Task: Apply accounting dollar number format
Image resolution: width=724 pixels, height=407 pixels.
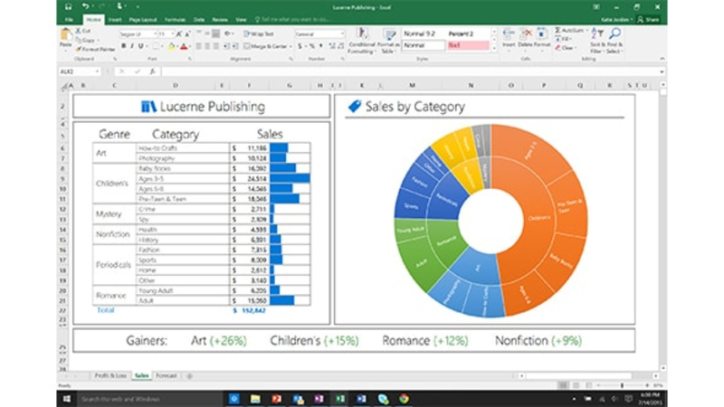Action: point(300,46)
